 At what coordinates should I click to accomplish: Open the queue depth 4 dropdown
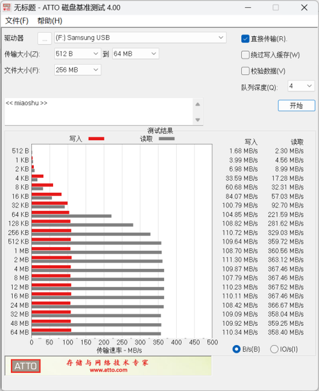(x=301, y=86)
